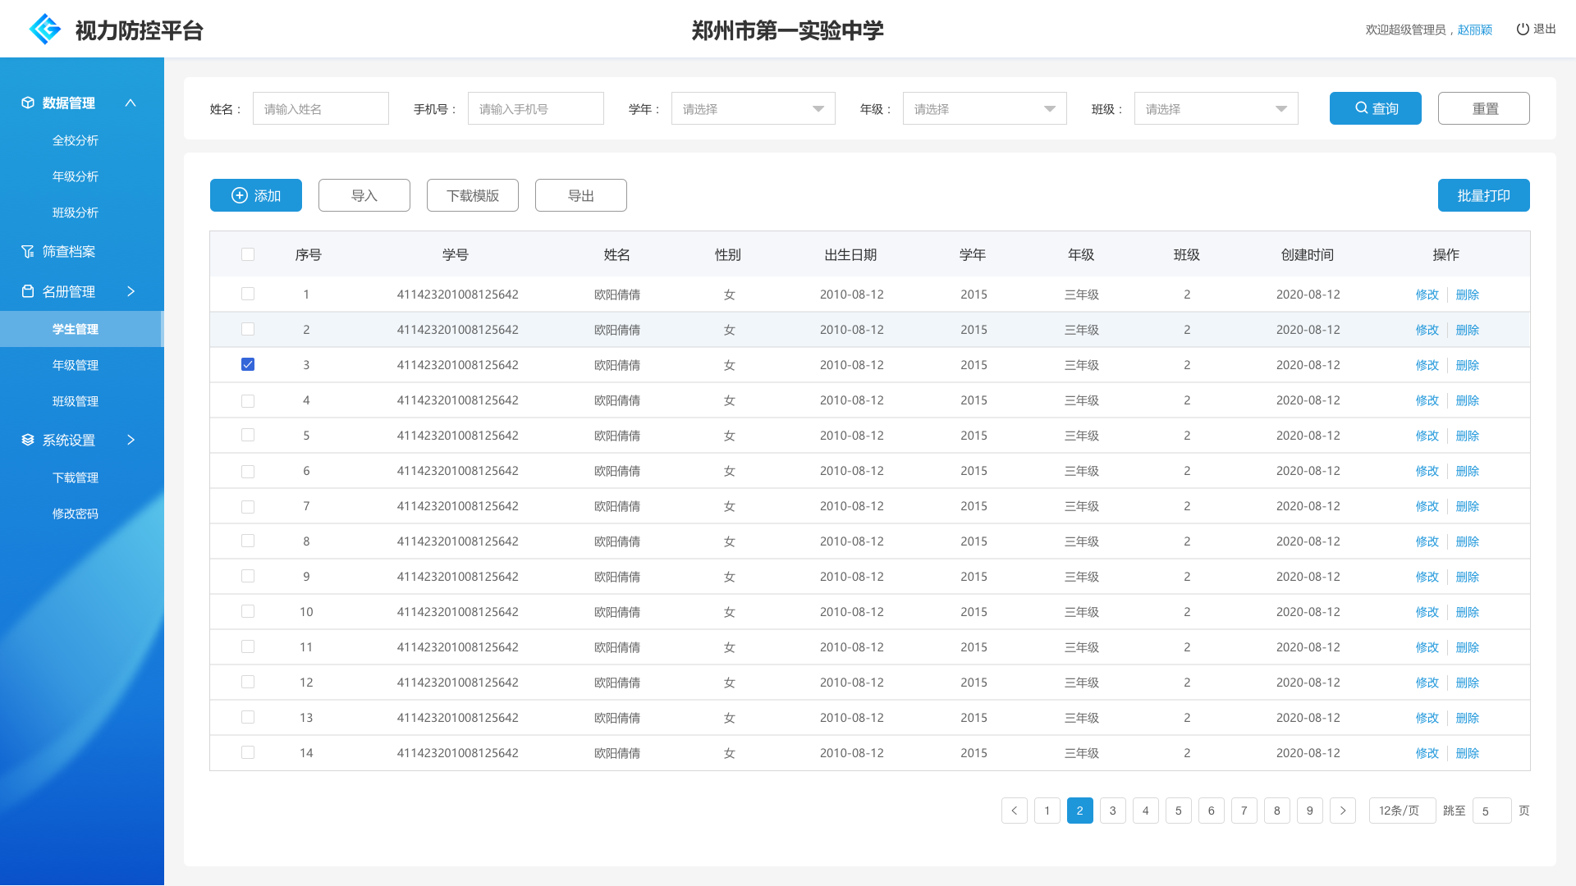Open 全校分析 in sidebar
1576x886 pixels.
[x=76, y=140]
